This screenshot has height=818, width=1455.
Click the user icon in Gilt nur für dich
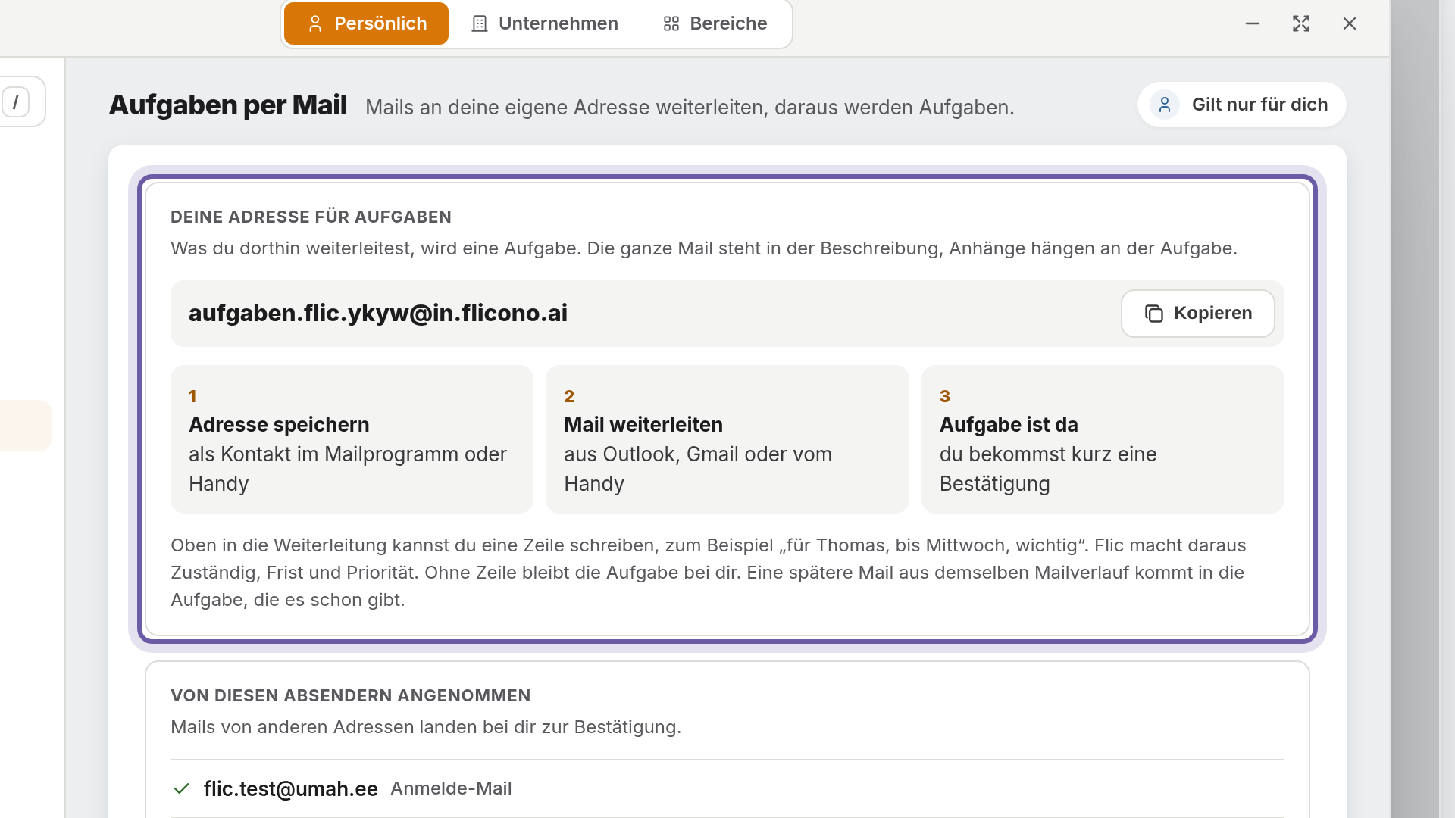click(x=1165, y=105)
